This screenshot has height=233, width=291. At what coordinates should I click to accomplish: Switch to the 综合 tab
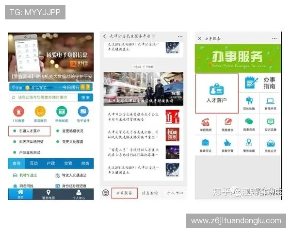pyautogui.click(x=85, y=164)
